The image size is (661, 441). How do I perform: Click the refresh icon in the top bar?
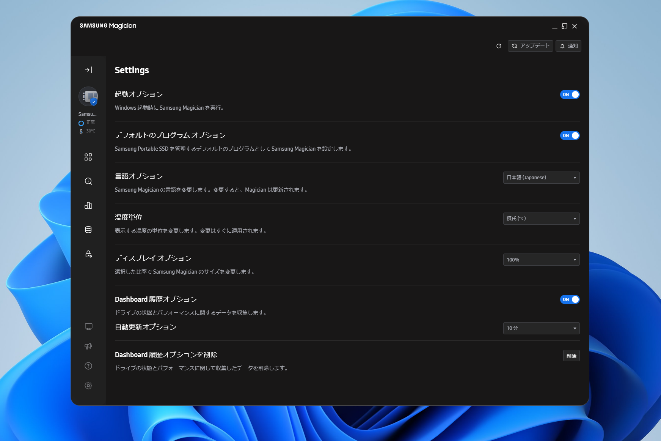(499, 46)
